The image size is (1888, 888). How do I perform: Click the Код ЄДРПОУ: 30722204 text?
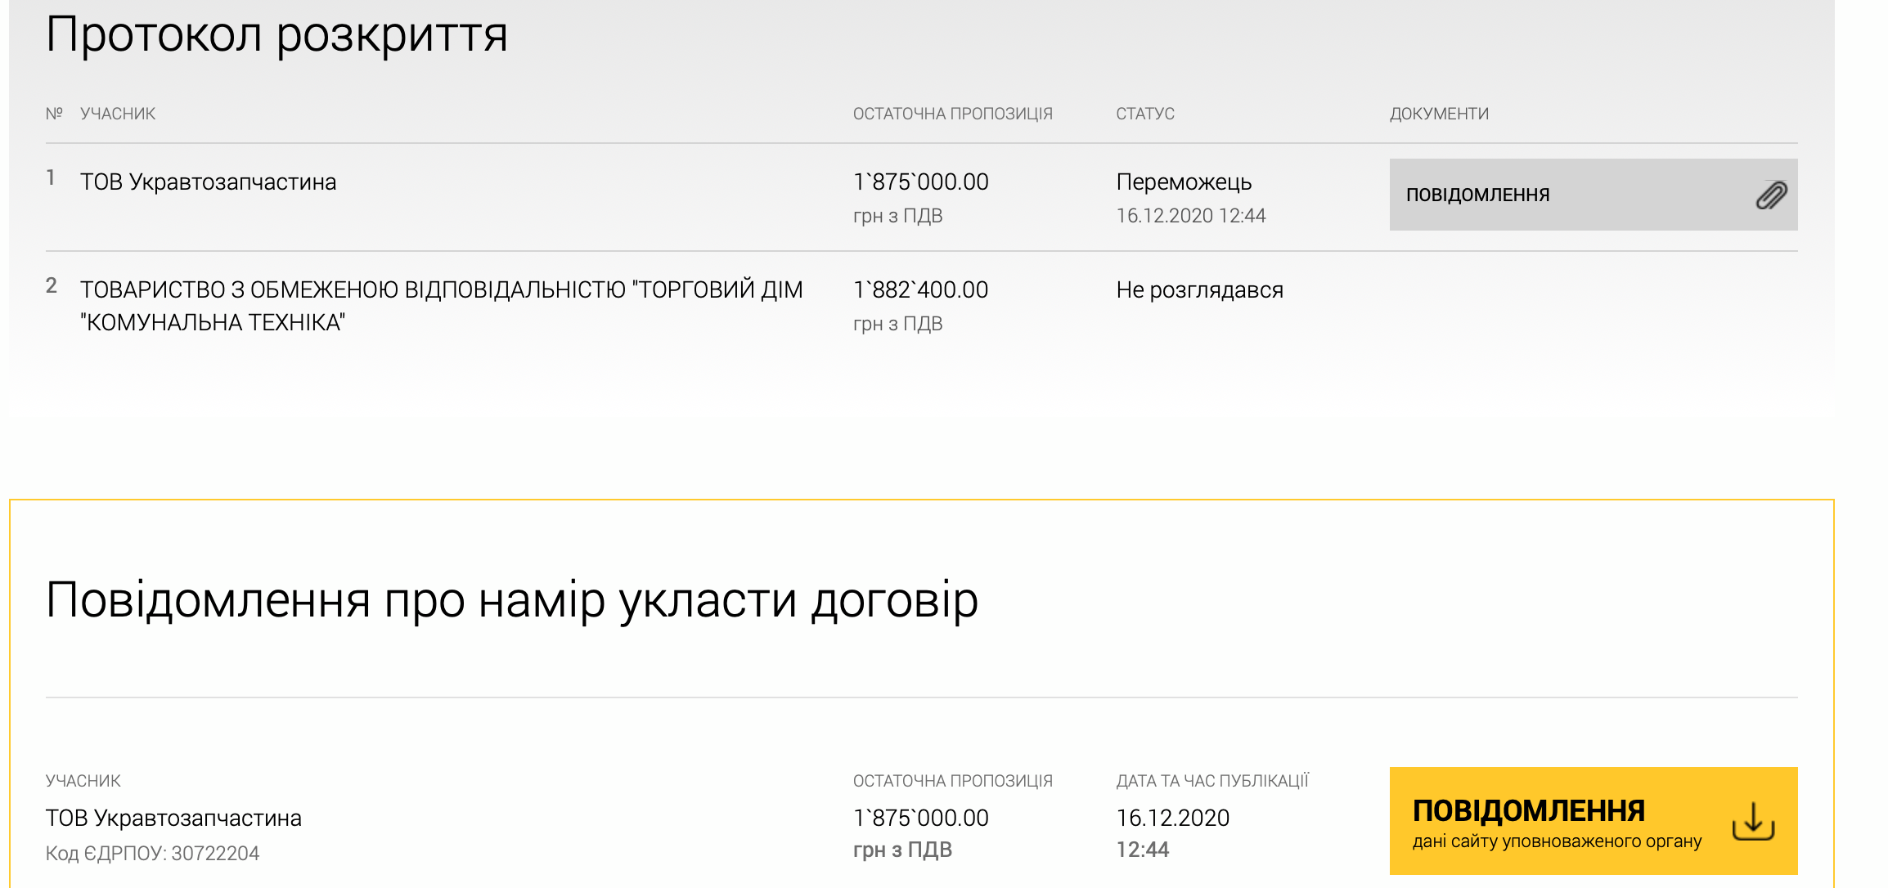(x=152, y=854)
